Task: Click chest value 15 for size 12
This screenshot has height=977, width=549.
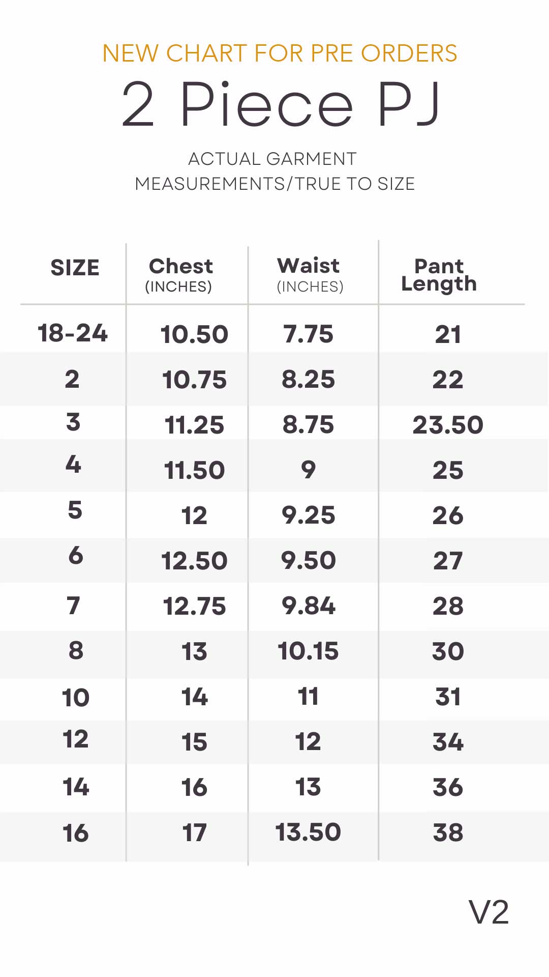Action: [194, 742]
